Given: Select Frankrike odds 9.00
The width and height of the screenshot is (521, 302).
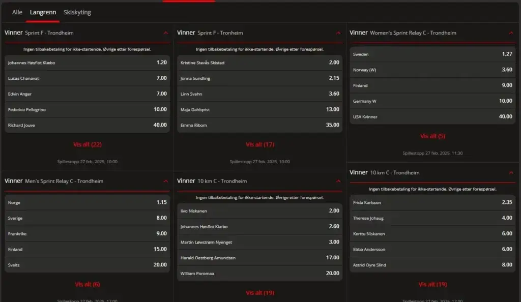Looking at the screenshot, I should [x=88, y=234].
